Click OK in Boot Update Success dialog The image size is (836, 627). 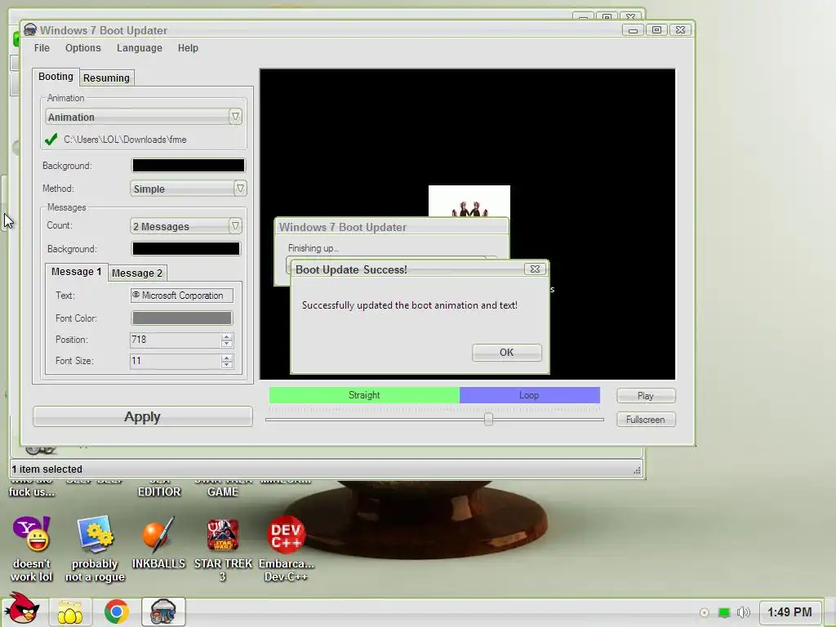coord(506,353)
